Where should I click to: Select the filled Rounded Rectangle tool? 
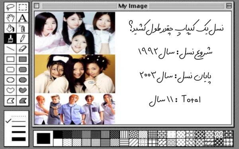click(23, 70)
